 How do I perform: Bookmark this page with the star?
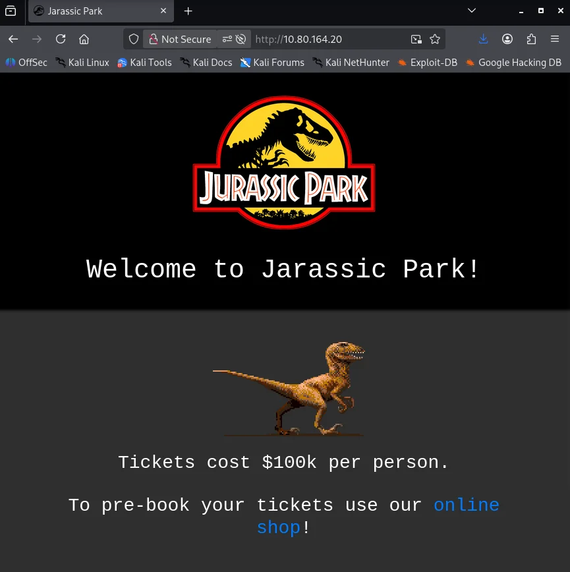click(435, 40)
